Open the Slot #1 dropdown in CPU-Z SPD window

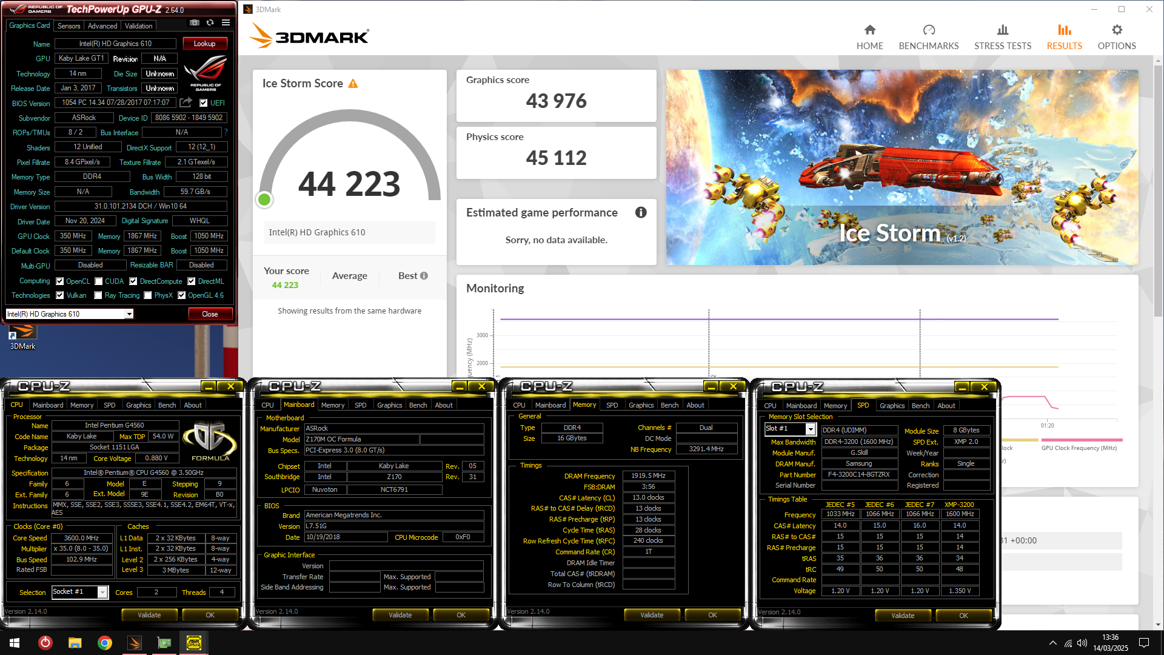tap(811, 429)
